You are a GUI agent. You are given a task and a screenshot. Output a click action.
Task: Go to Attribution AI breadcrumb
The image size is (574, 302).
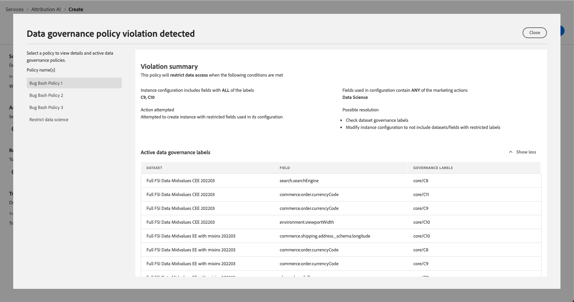[x=46, y=9]
